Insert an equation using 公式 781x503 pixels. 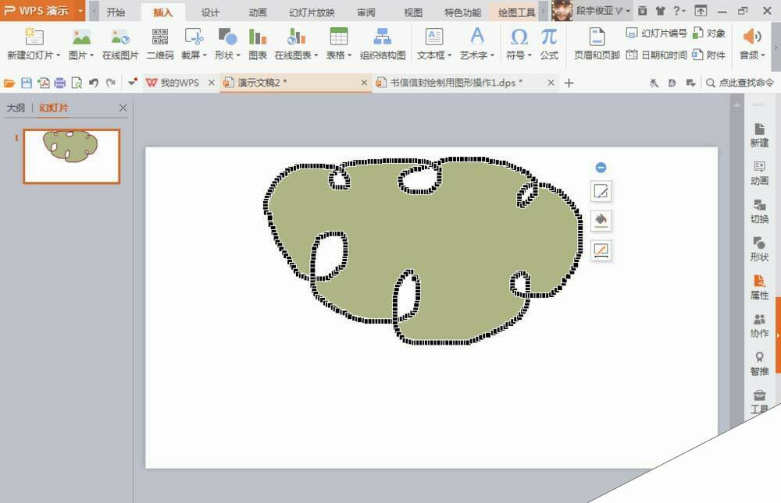548,43
